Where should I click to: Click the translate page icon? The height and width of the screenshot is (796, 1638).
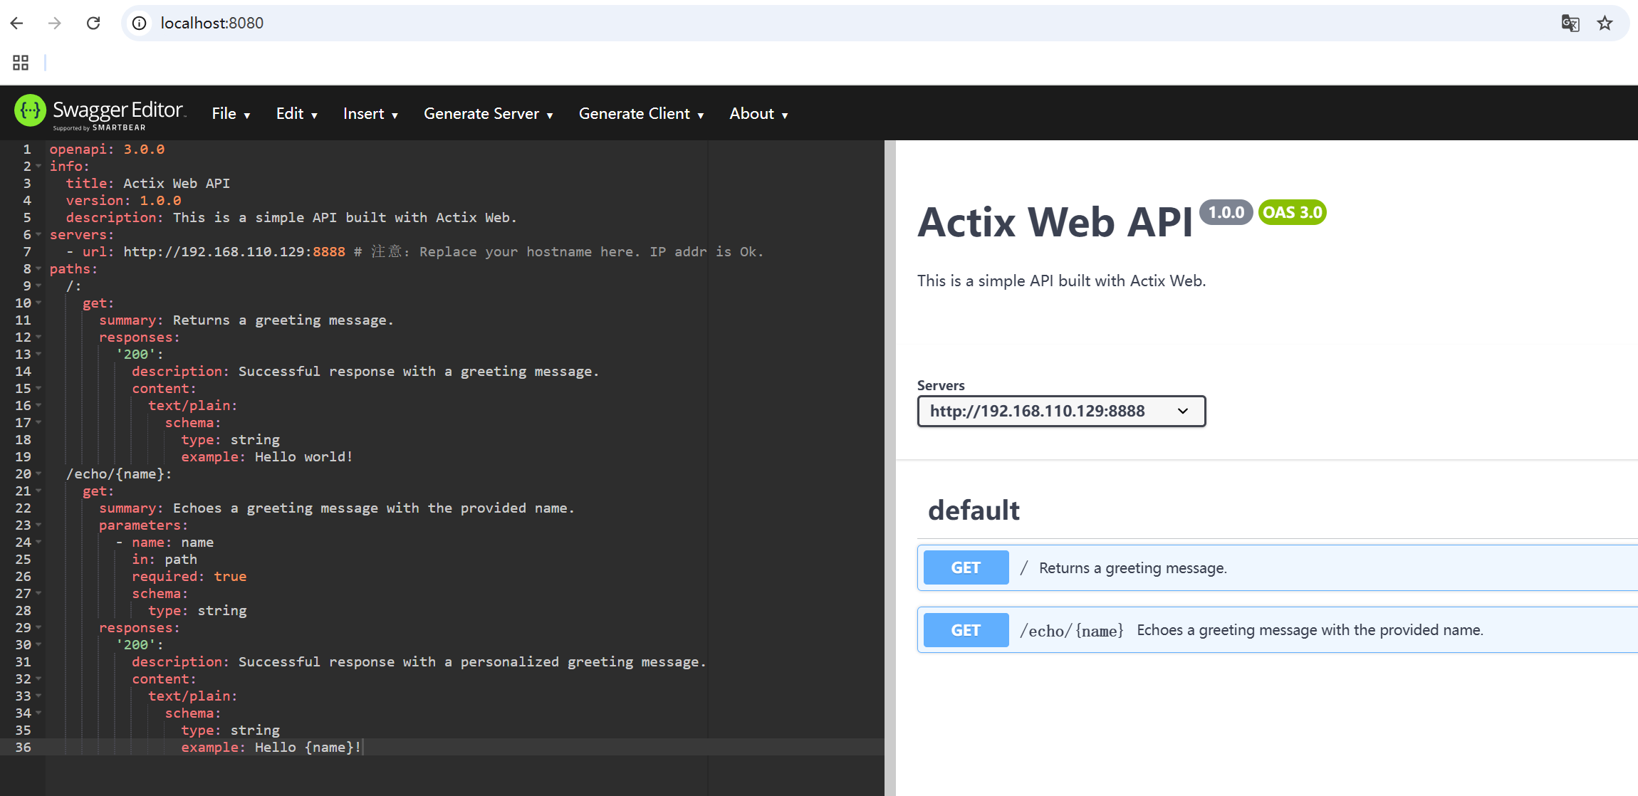1570,23
